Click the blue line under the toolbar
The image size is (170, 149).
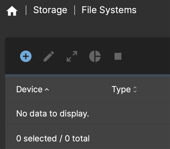click(88, 75)
